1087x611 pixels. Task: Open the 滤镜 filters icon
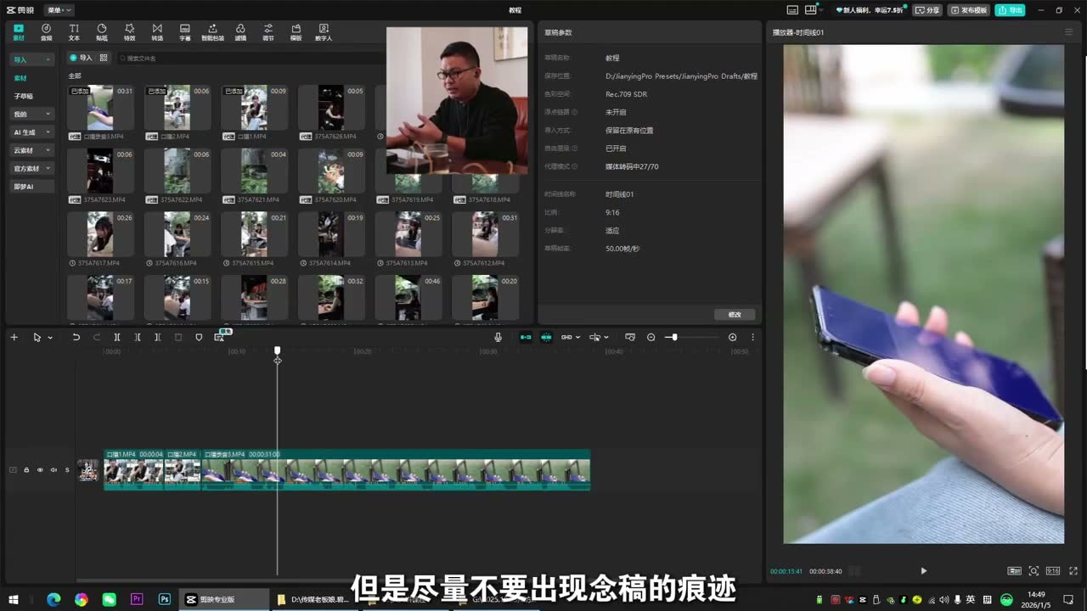pyautogui.click(x=240, y=32)
